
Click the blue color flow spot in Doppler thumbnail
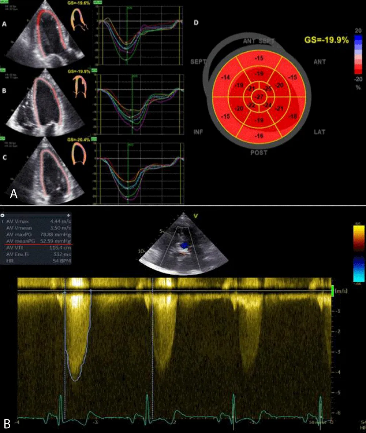[x=184, y=244]
